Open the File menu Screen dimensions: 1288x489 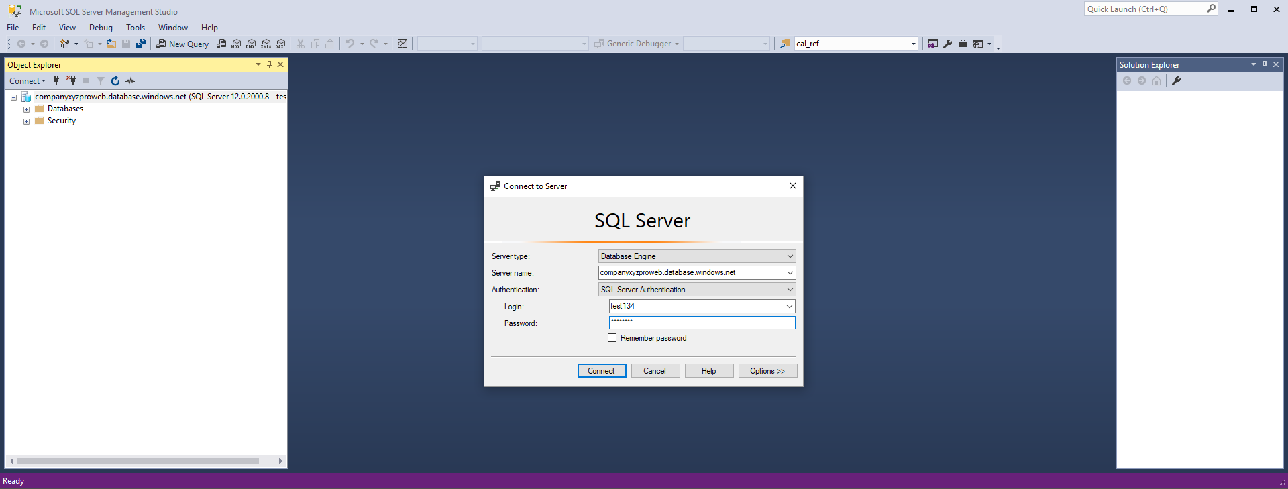[x=13, y=28]
